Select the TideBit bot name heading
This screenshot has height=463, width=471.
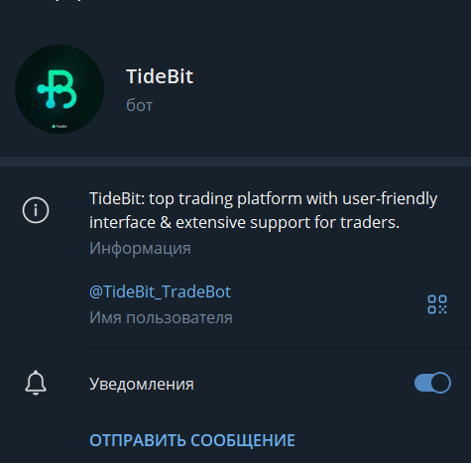[160, 76]
